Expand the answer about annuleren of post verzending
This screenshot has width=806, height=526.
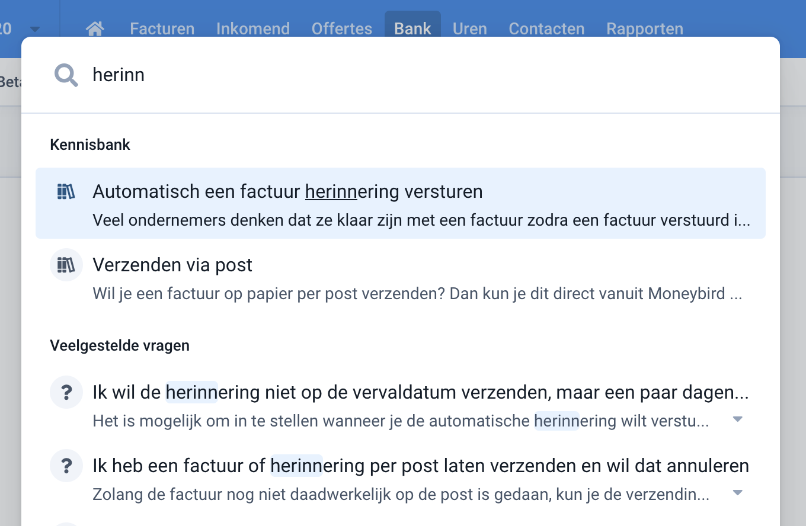[737, 492]
